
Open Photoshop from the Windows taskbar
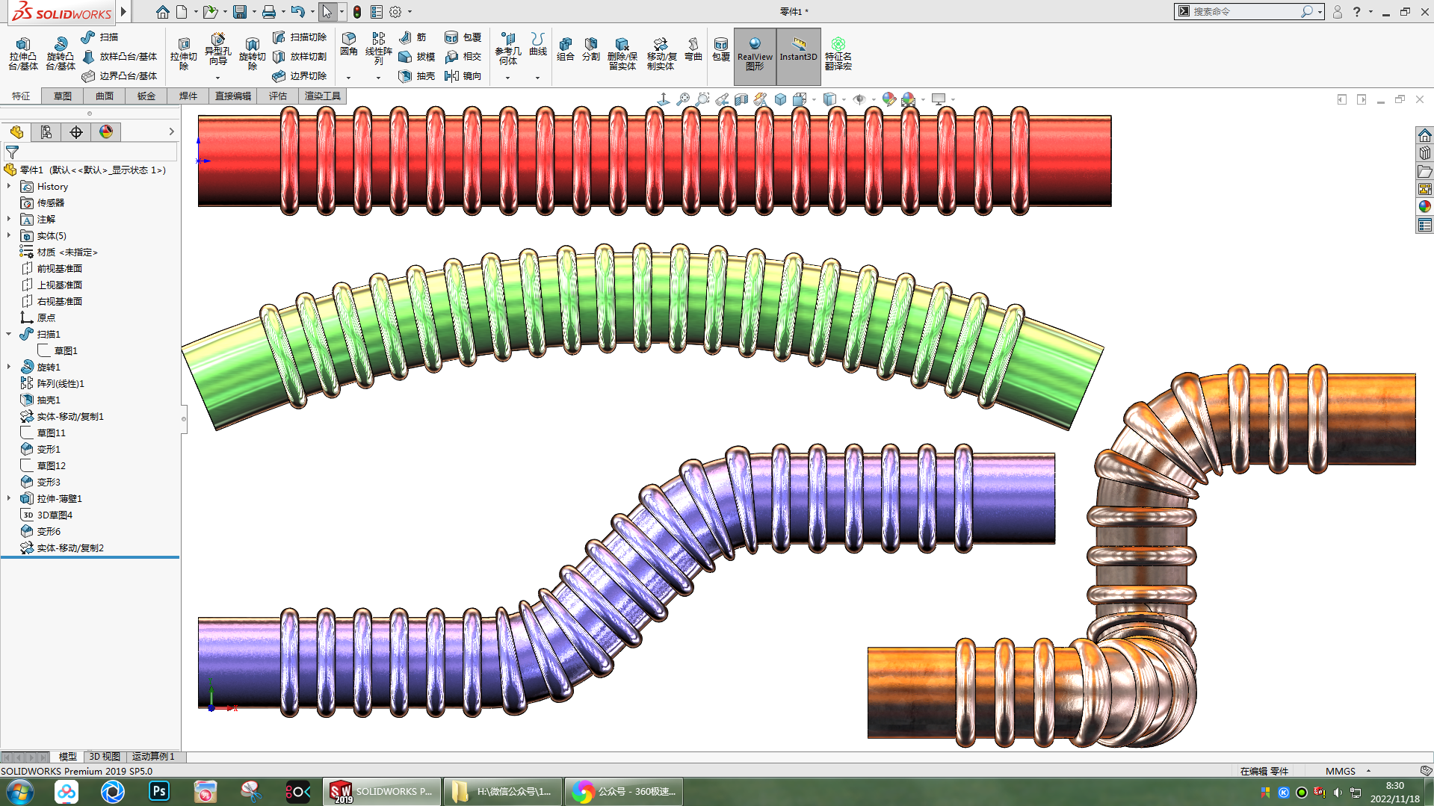coord(159,791)
